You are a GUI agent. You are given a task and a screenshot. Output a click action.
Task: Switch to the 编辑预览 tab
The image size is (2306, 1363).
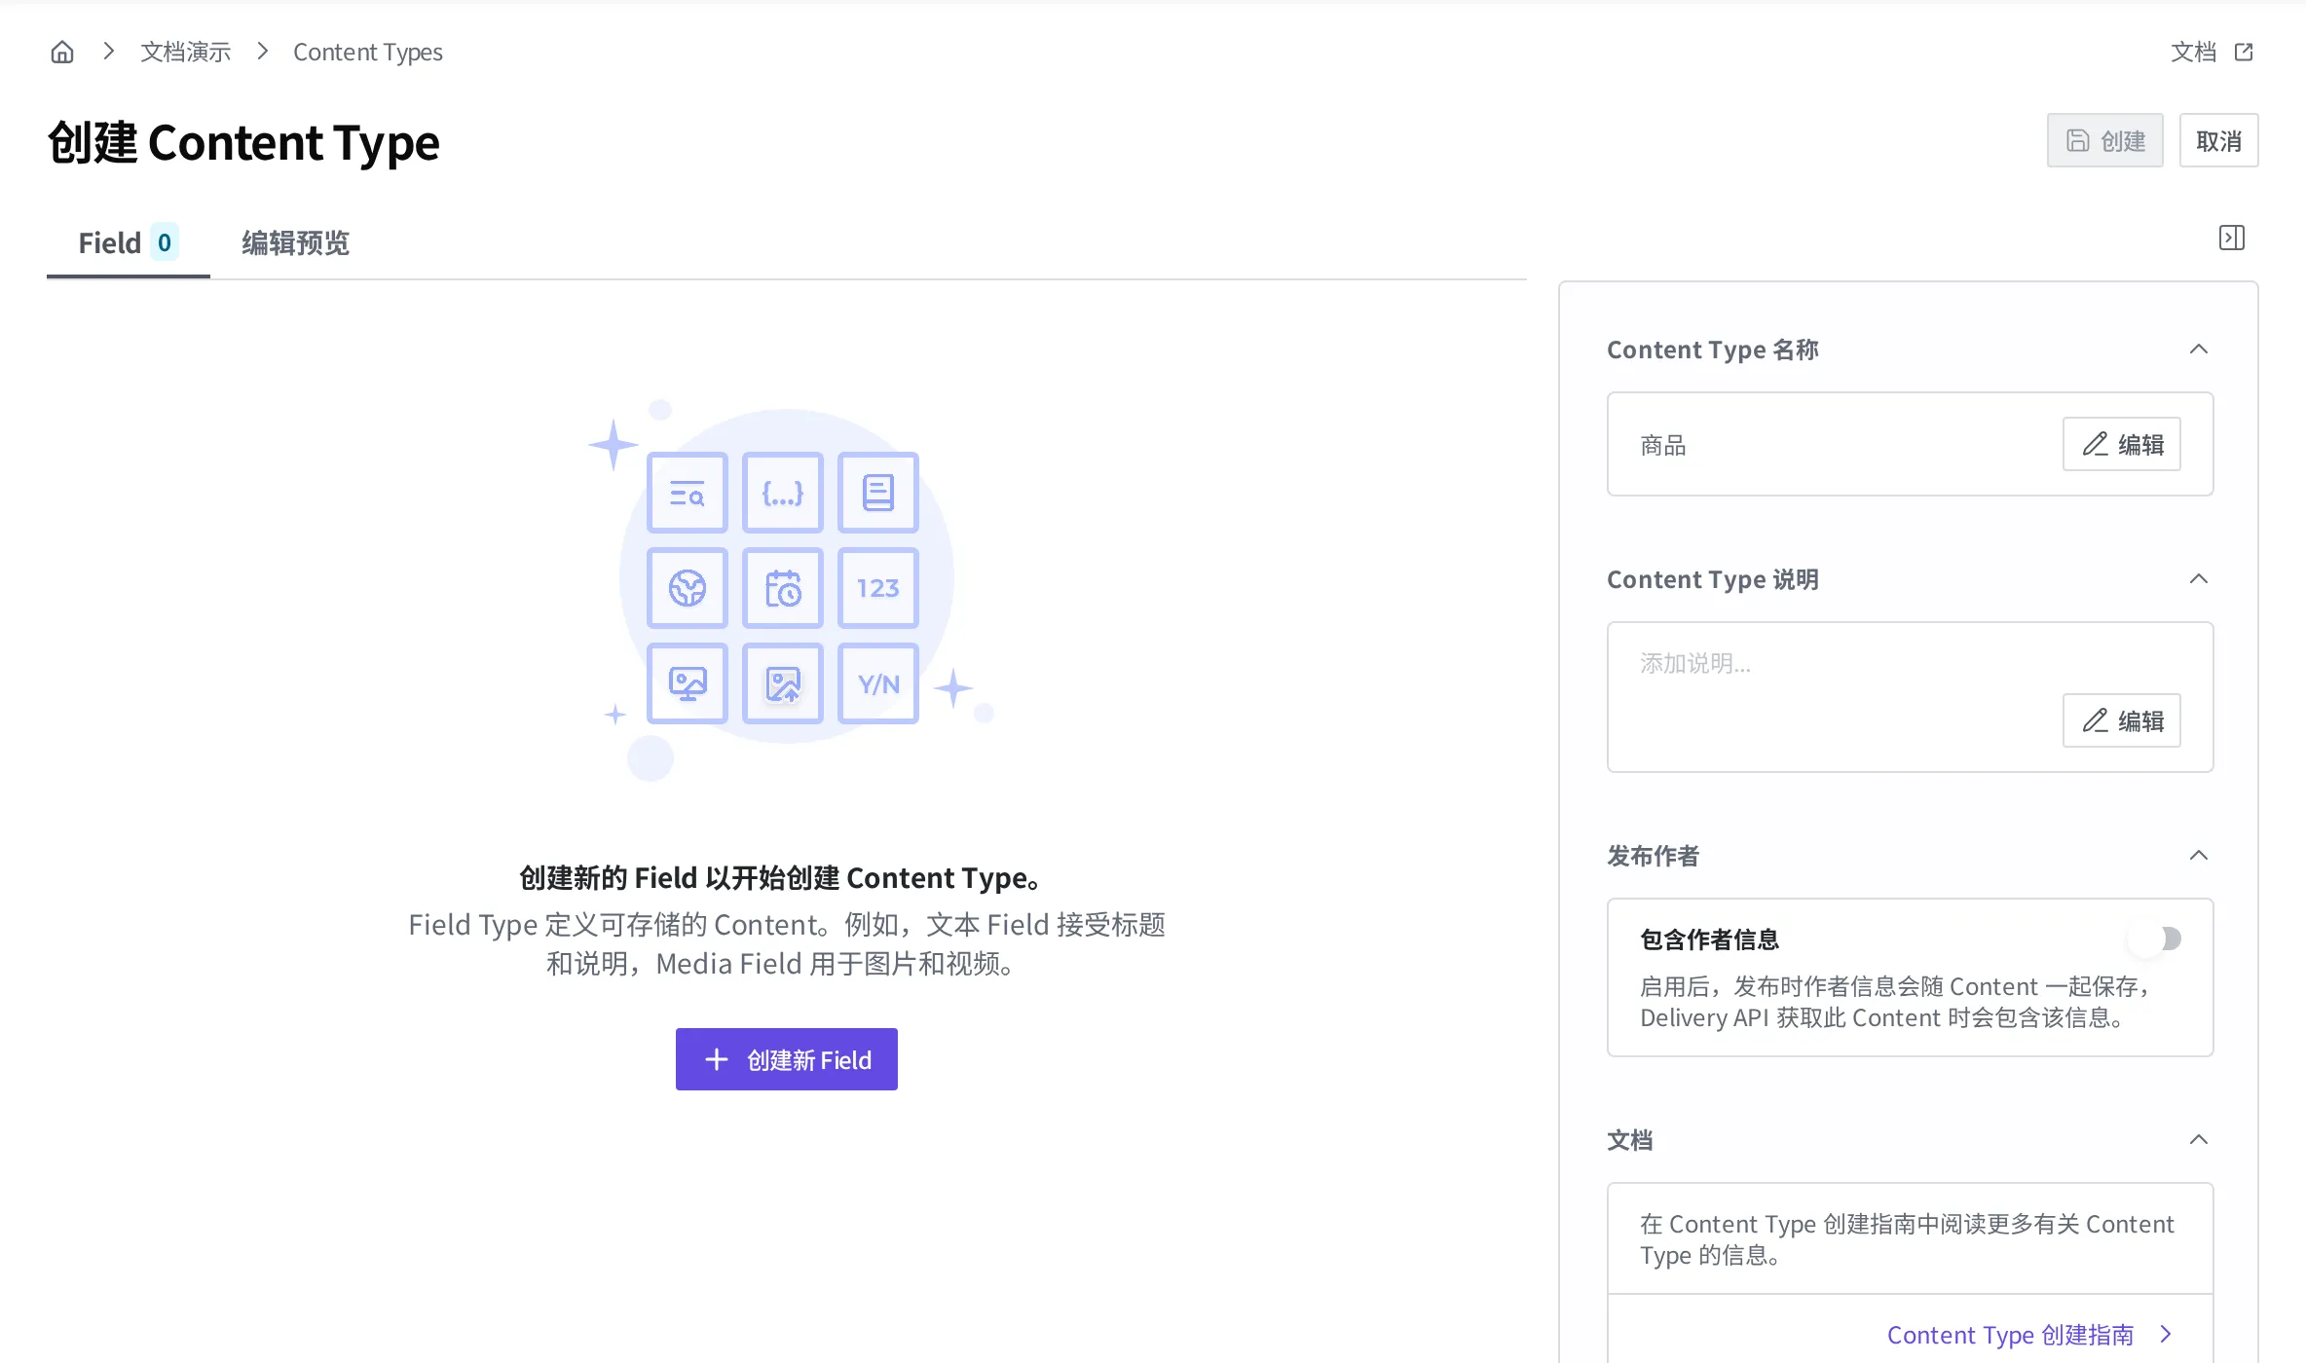(x=295, y=242)
